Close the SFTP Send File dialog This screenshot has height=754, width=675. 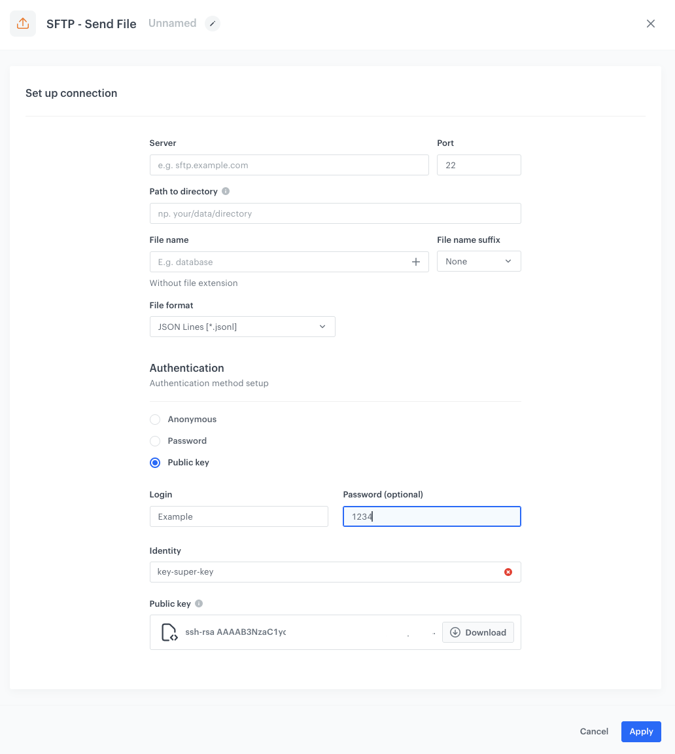(650, 24)
